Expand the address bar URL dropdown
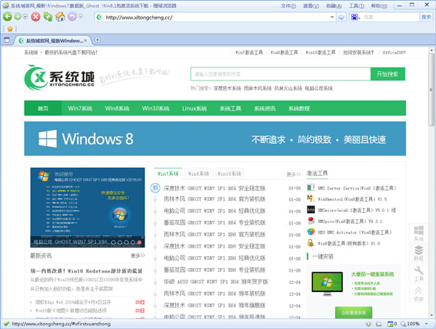The height and width of the screenshot is (329, 436). pos(332,17)
